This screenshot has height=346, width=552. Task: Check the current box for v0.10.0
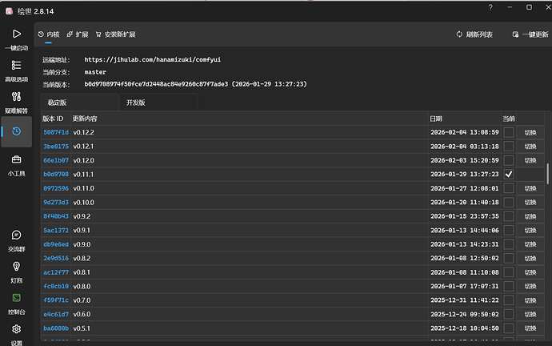pos(509,203)
